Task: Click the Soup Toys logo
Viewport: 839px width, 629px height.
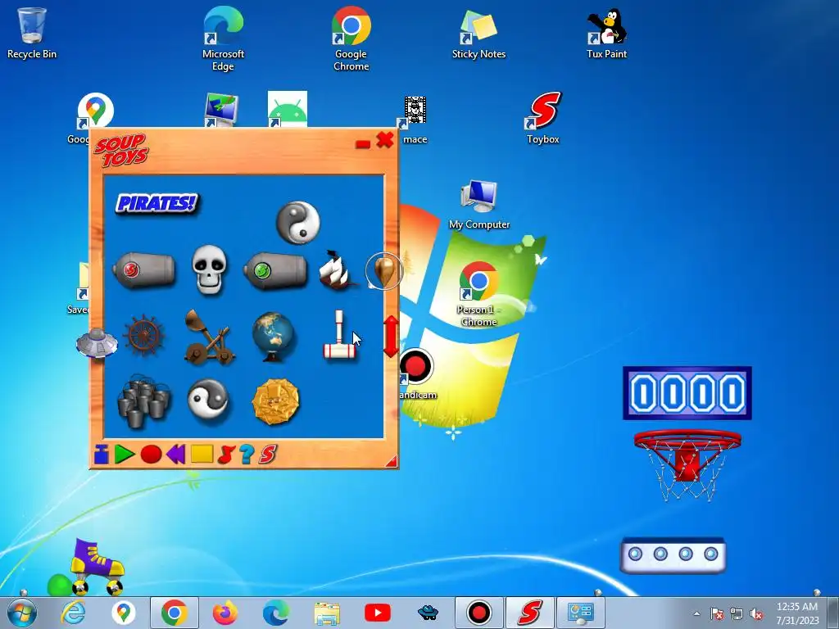Action: pyautogui.click(x=121, y=151)
